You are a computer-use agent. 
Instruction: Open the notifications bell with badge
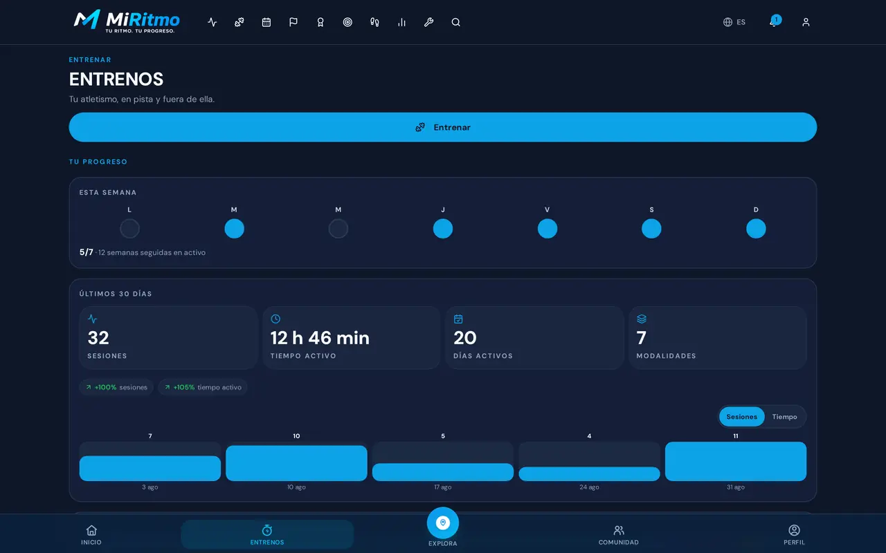pyautogui.click(x=774, y=21)
